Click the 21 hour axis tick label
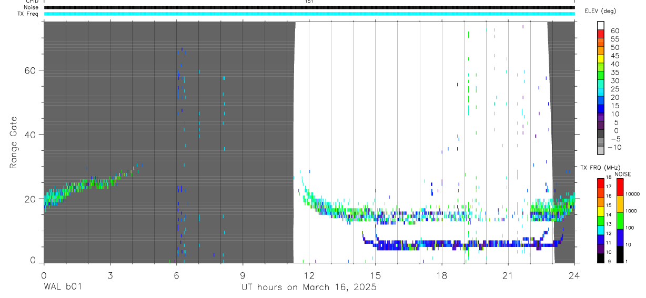 508,274
